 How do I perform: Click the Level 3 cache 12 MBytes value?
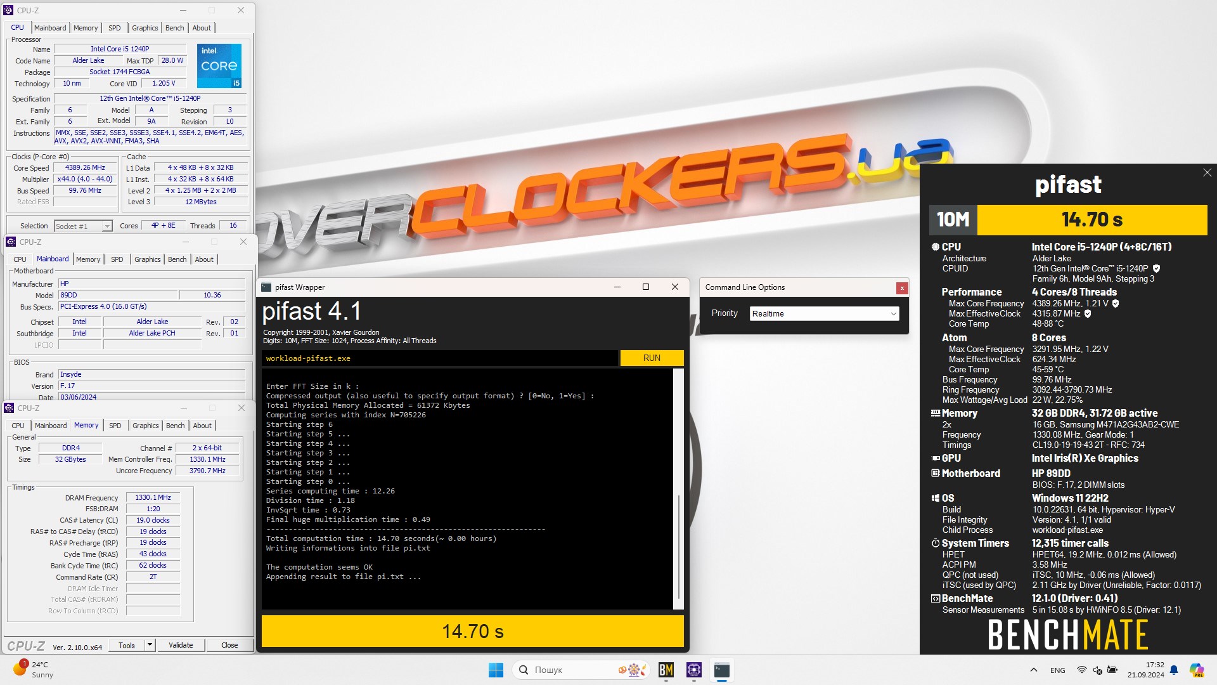201,202
